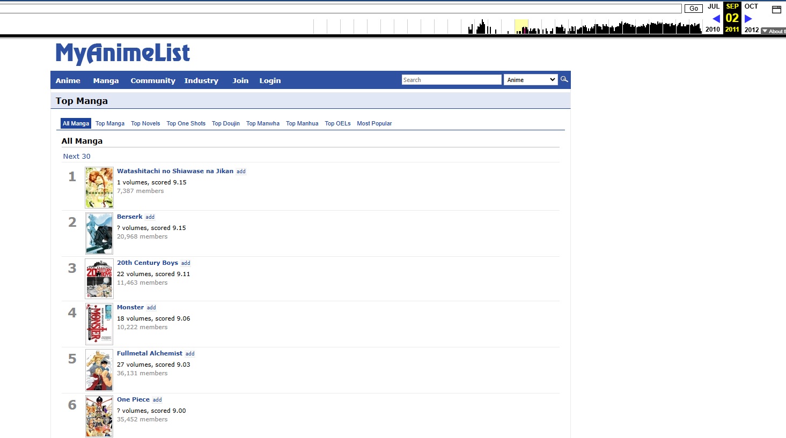Click add next to One Piece

[x=157, y=400]
